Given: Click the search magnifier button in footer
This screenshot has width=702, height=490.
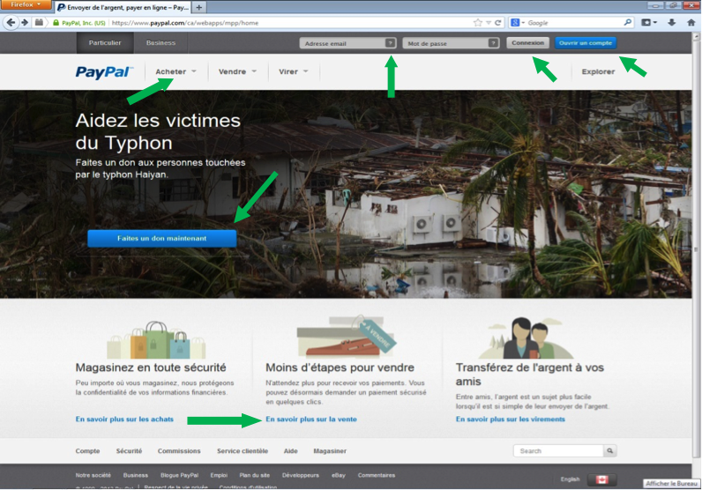Looking at the screenshot, I should click(609, 451).
